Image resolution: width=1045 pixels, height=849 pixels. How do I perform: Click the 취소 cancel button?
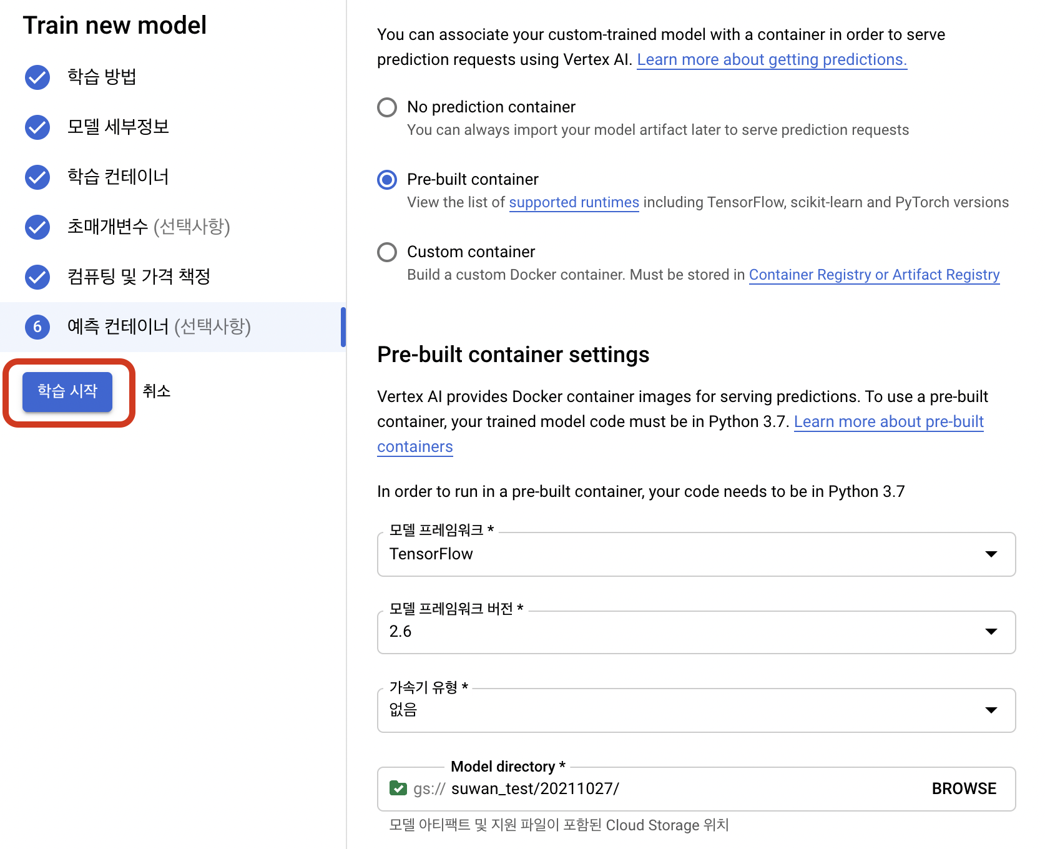[157, 391]
